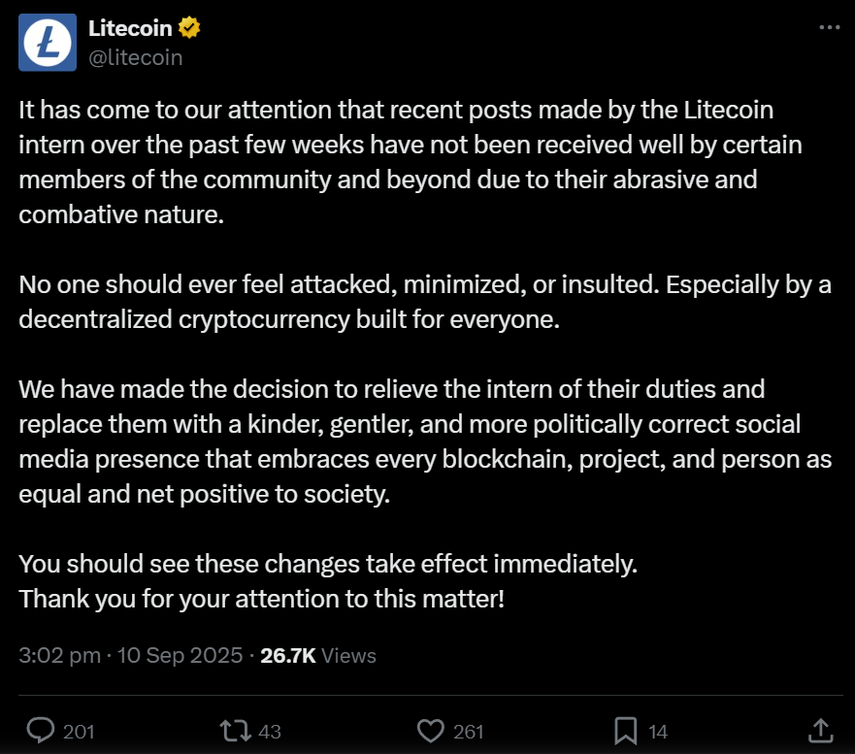Click the line "Thank you for your attention"
The height and width of the screenshot is (754, 855).
pos(262,599)
